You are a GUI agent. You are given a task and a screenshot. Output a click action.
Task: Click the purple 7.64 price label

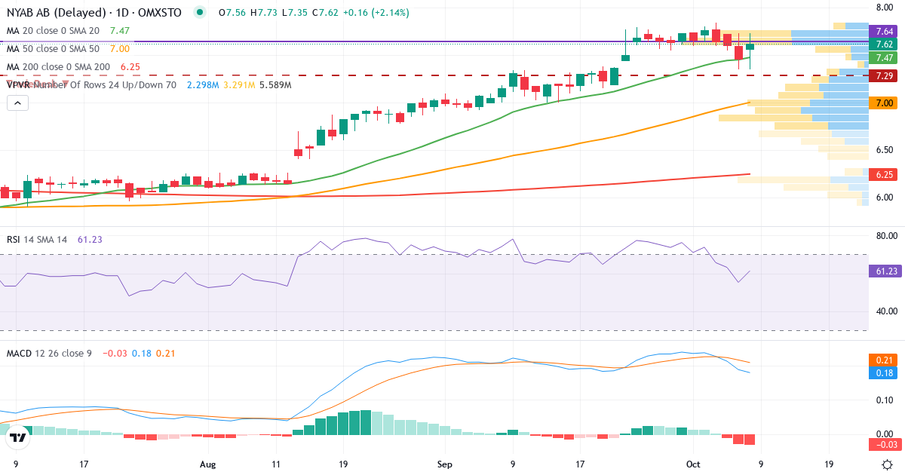pyautogui.click(x=882, y=31)
